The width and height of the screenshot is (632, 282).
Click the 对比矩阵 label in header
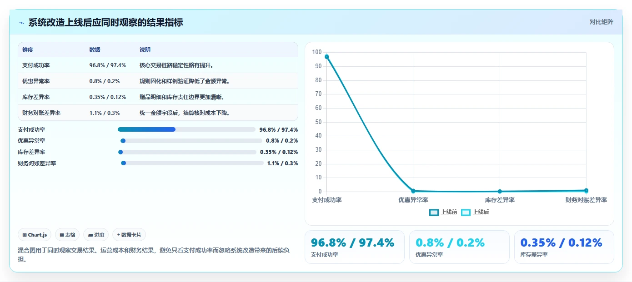[x=601, y=22]
